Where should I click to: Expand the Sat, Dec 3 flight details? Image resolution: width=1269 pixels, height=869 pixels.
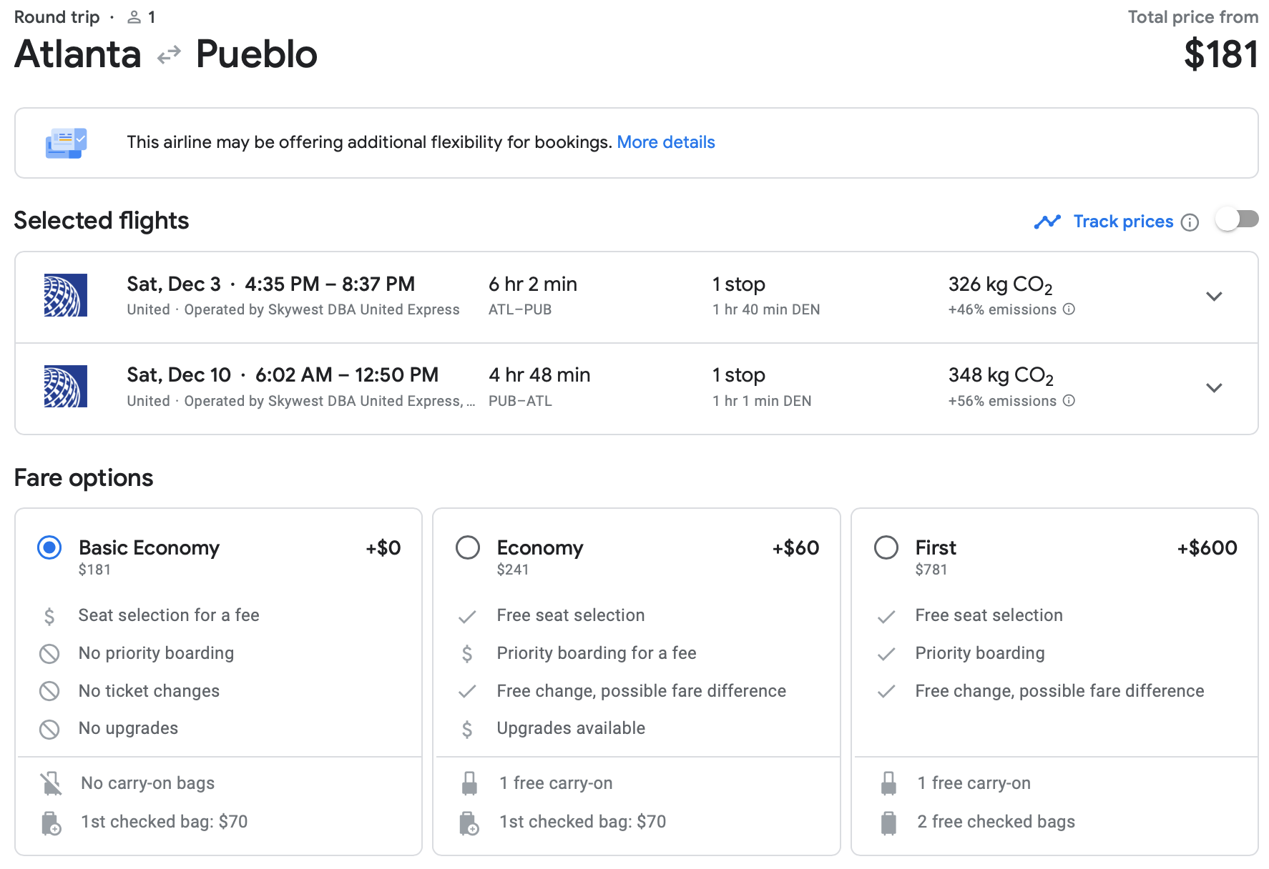[1214, 296]
